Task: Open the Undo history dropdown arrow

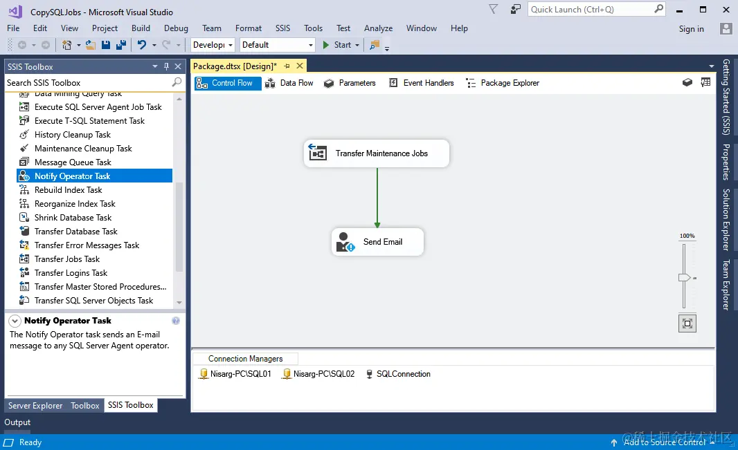Action: (154, 45)
